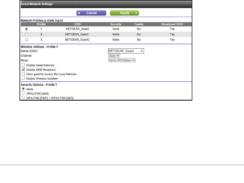The height and width of the screenshot is (183, 244).
Task: Click the Cancel button
Action: tap(91, 13)
